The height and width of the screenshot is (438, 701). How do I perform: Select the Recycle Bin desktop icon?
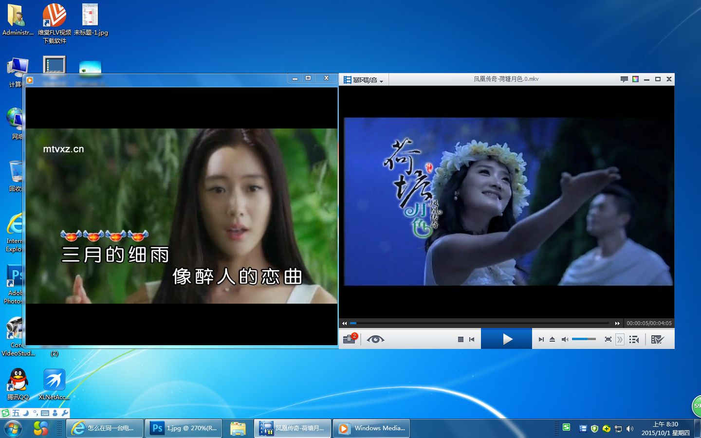coord(16,176)
